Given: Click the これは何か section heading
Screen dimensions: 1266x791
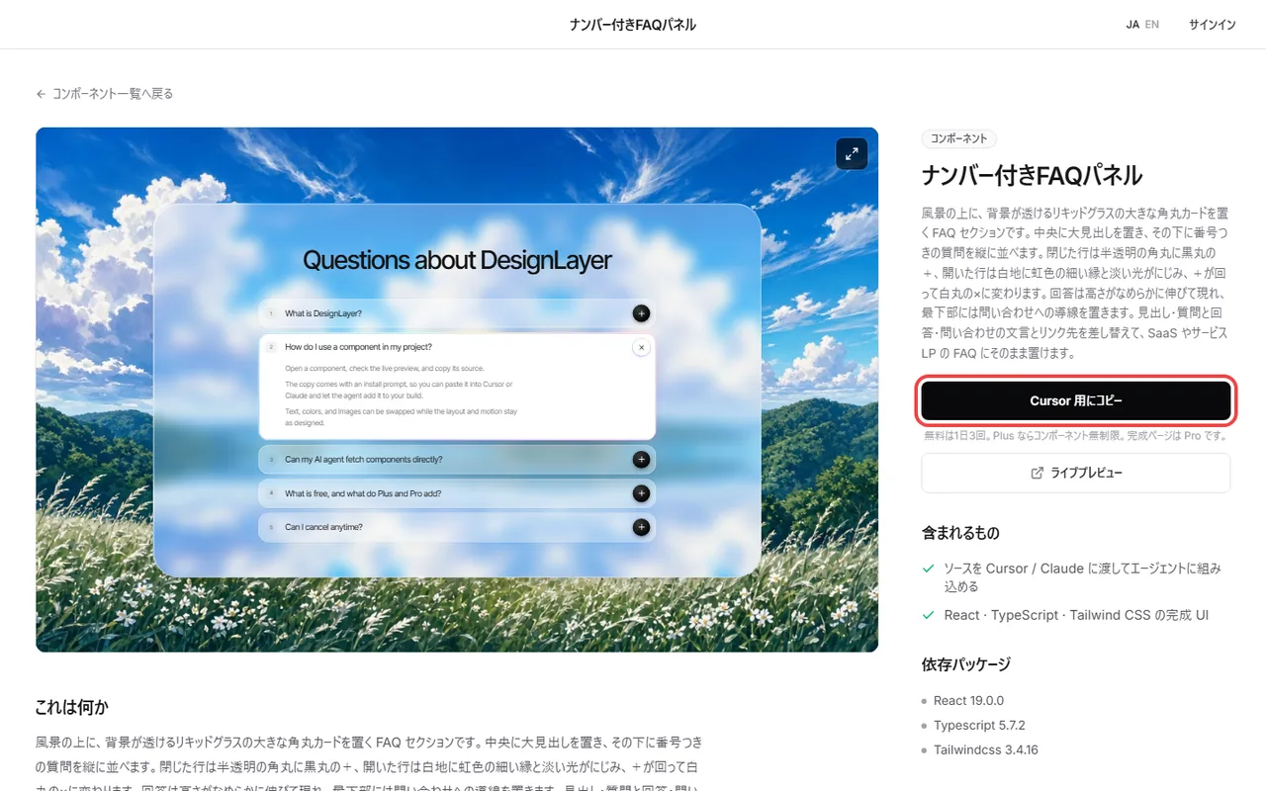Looking at the screenshot, I should (72, 707).
